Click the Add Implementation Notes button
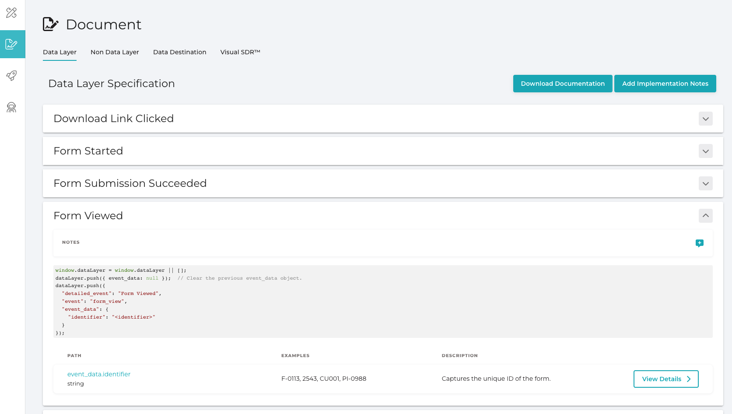 tap(665, 84)
